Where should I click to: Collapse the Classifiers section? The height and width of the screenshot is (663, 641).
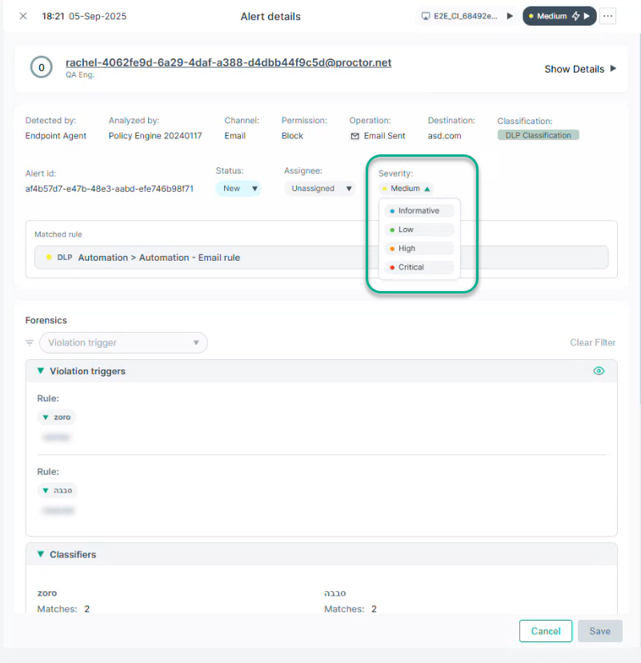click(40, 554)
